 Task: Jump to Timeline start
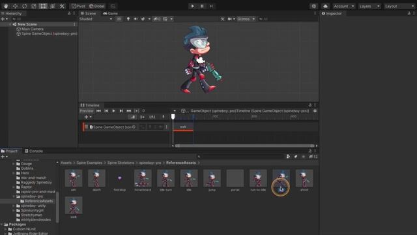98,111
